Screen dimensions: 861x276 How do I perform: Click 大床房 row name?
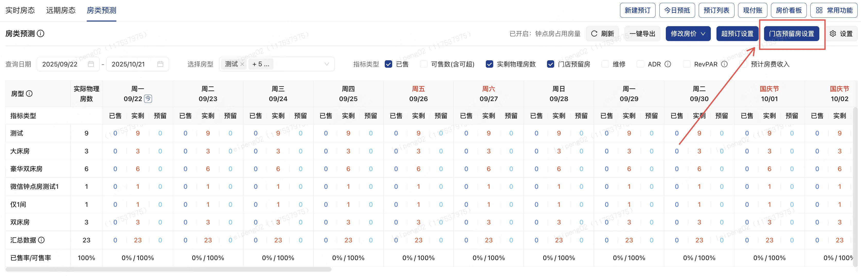tap(20, 151)
